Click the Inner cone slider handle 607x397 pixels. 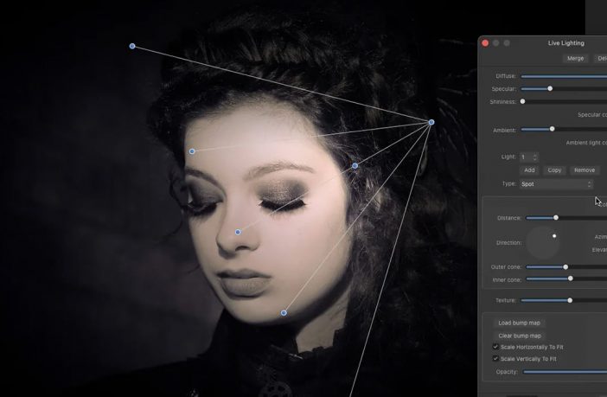[x=570, y=279]
